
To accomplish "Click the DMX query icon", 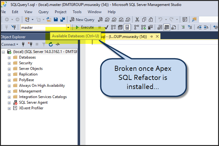I will point(114,19).
